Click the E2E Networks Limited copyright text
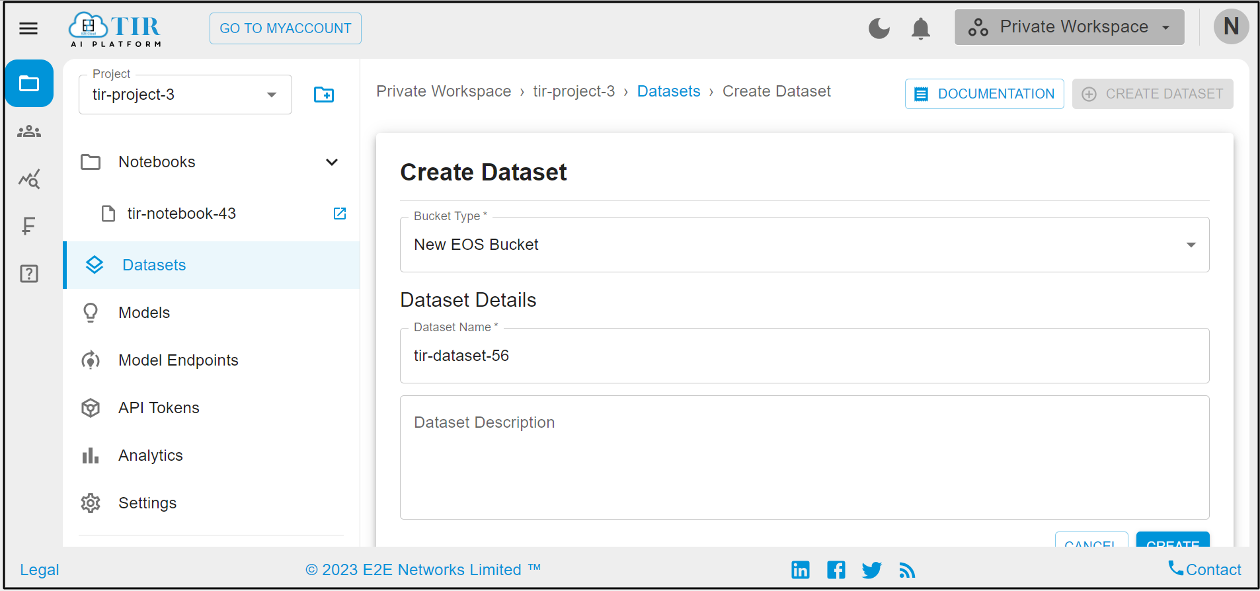The image size is (1260, 591). 423,570
